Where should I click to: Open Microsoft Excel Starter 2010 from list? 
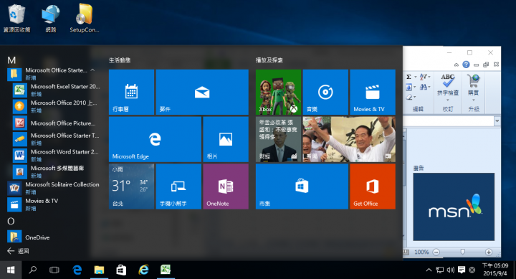(x=56, y=90)
